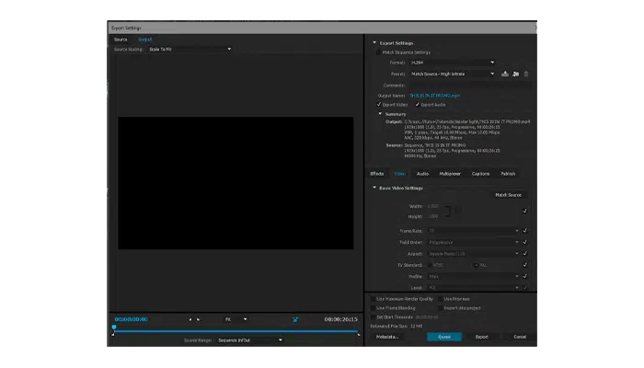Viewport: 644px width, 368px height.
Task: Click the Metadata... button
Action: 387,337
